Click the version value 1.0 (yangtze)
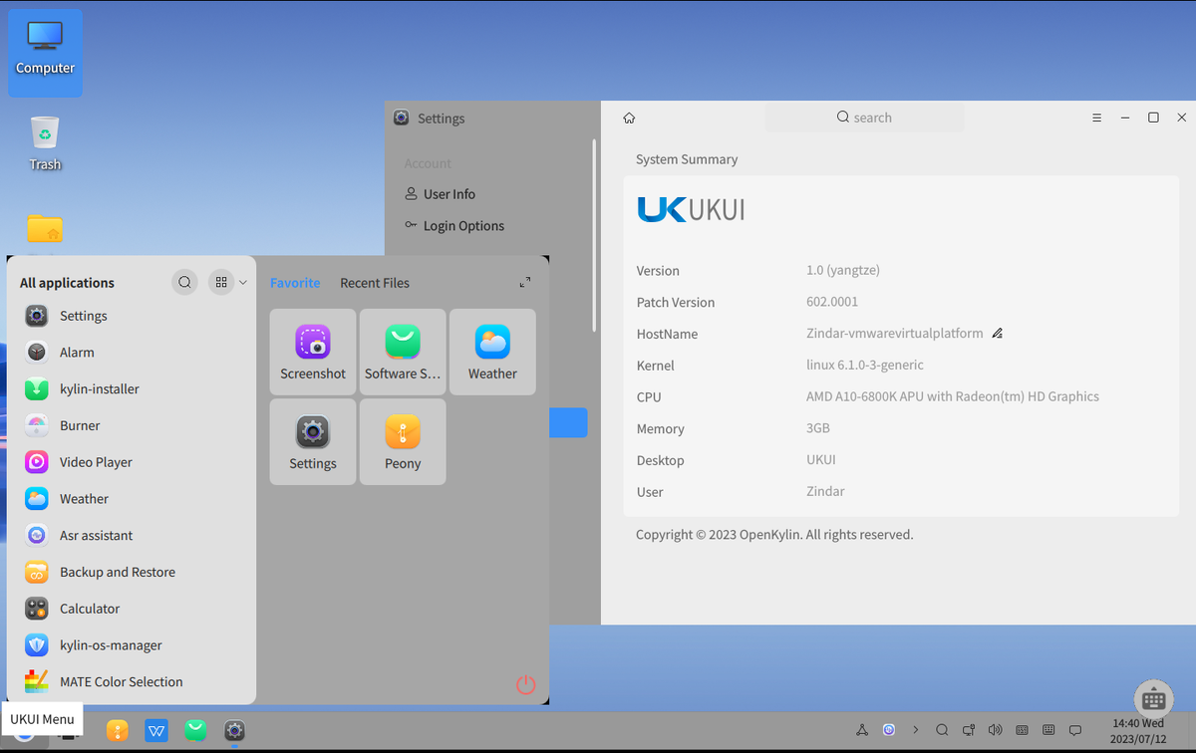1196x753 pixels. coord(843,270)
